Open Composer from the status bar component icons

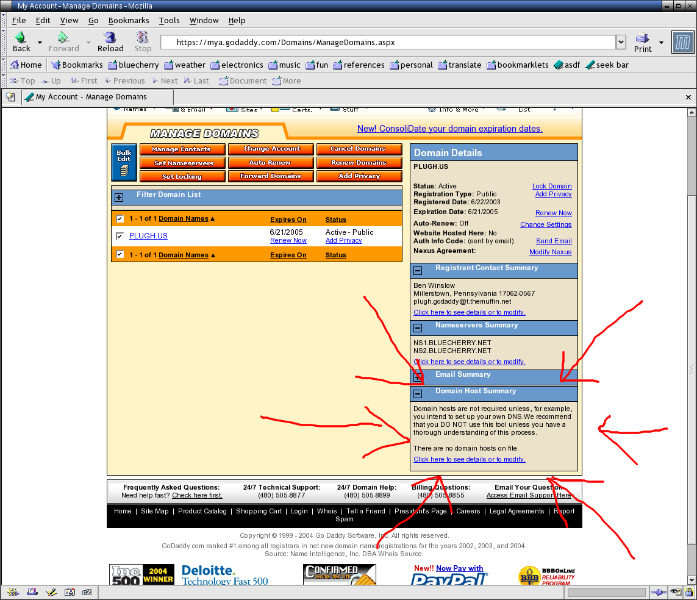pos(51,592)
